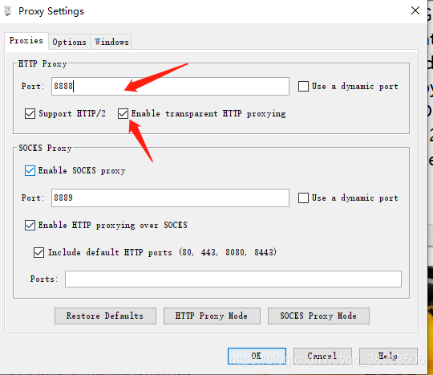This screenshot has height=375, width=433.
Task: Toggle Enable HTTP proxying over SOCKS
Action: (30, 225)
